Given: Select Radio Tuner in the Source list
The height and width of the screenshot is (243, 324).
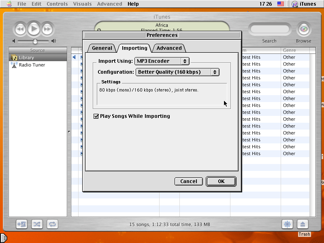Looking at the screenshot, I should (38, 65).
